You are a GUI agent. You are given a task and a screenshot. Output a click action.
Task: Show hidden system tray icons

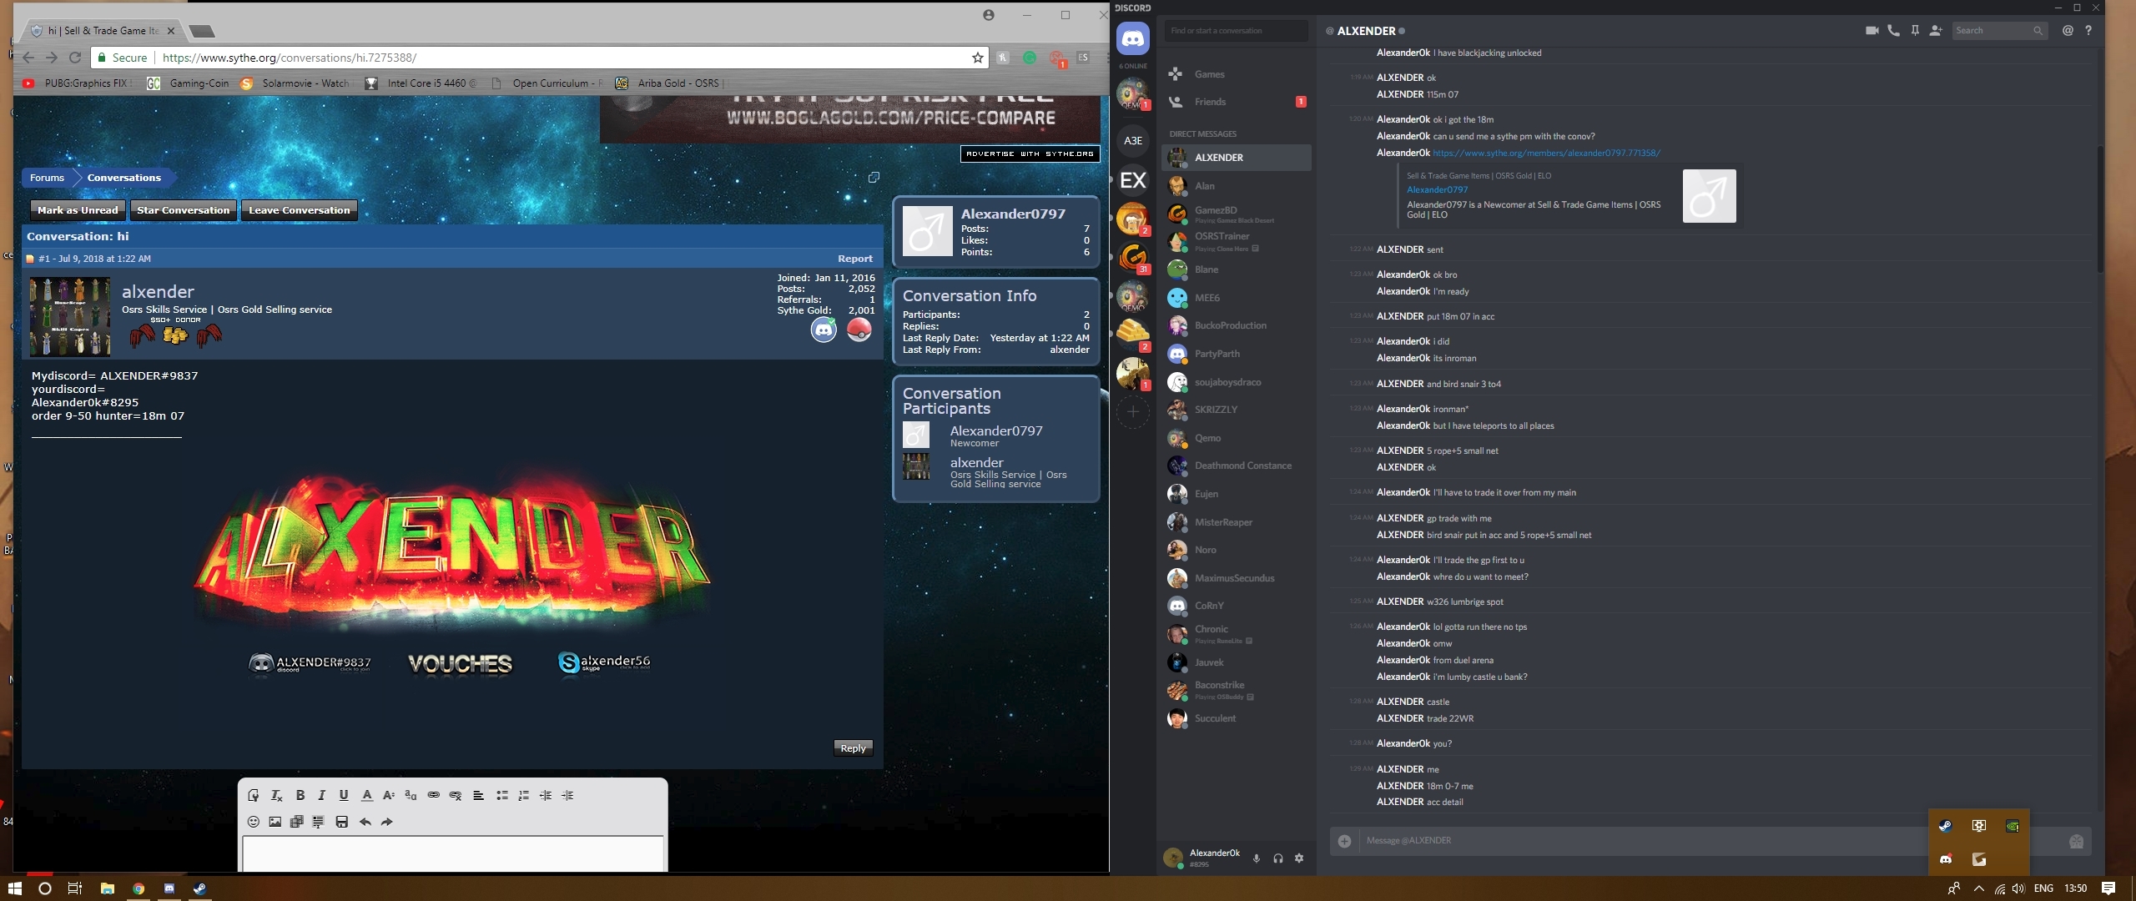[x=1978, y=888]
